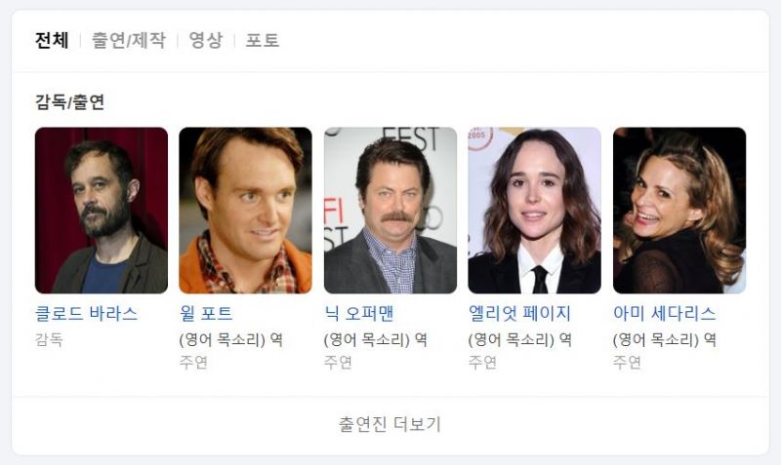Click the photo above 아미 세다리스

679,211
